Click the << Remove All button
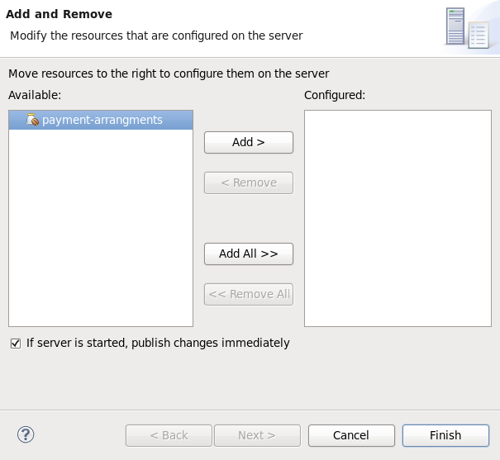 point(249,294)
